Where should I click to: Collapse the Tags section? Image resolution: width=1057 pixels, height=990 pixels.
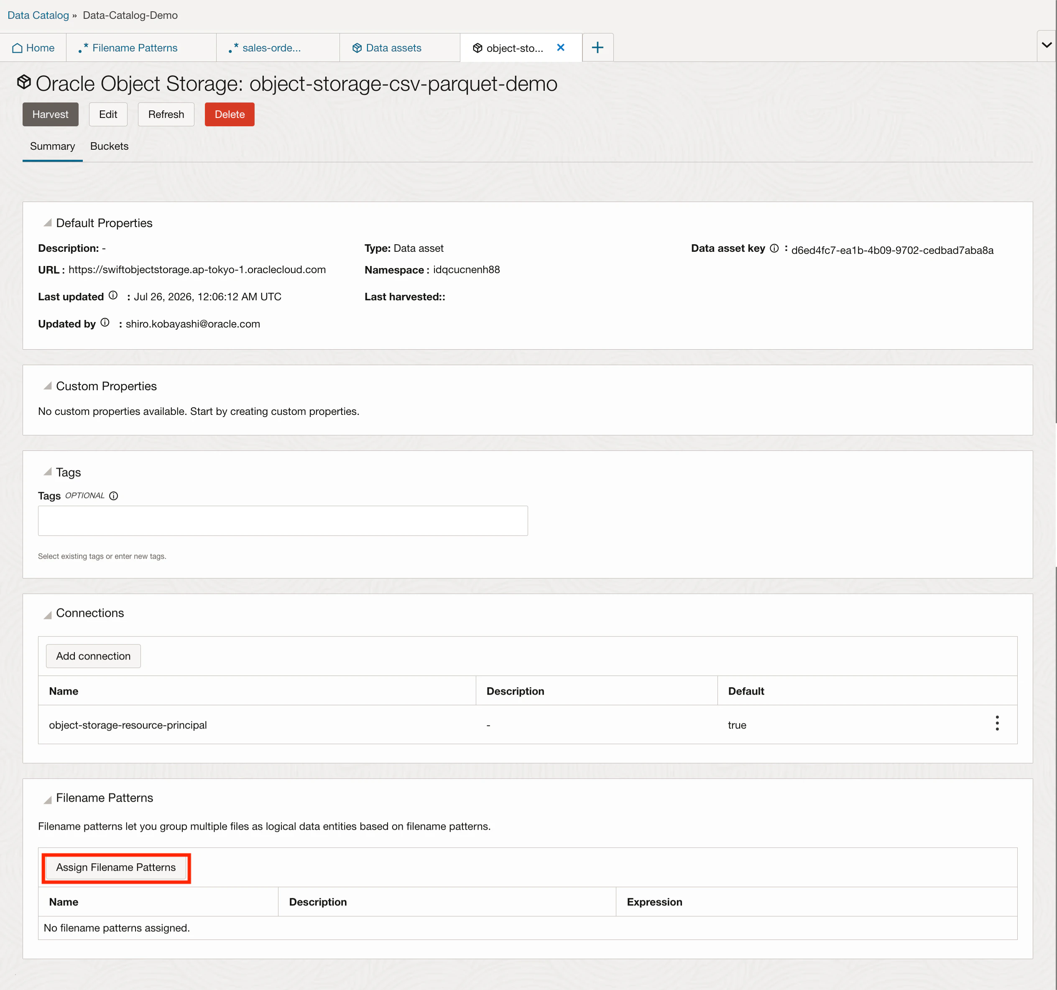coord(48,472)
